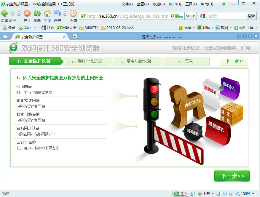Click the 前进 forward arrow

(12, 13)
